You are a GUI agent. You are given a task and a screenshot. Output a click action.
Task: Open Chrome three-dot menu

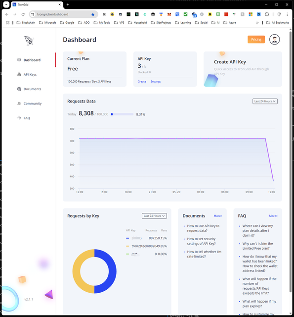pos(287,14)
